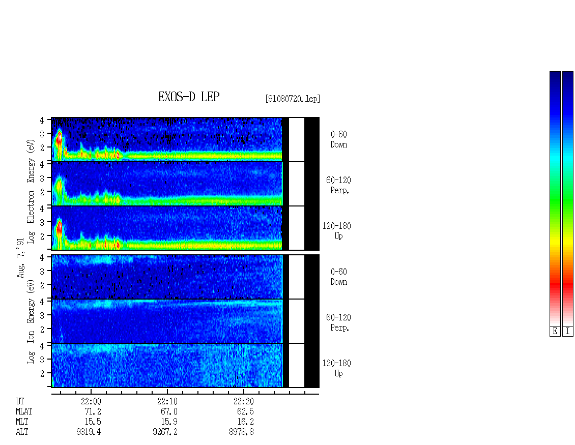Click the MLAT row label
Viewport: 575px width, 445px height.
[24, 411]
